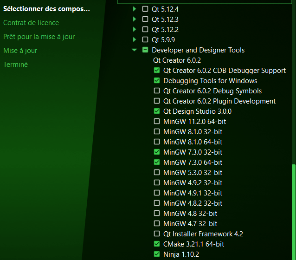Screen dimensions: 296x260
Task: Select the Qt Design Studio 3.0.0 label
Action: pos(198,111)
